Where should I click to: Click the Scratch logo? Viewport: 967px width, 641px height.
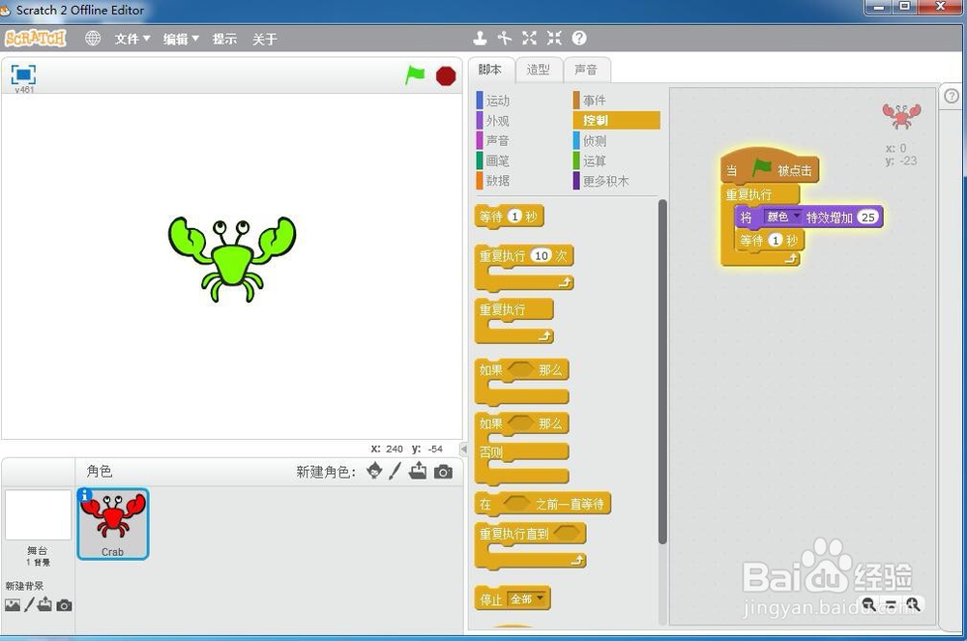pos(35,39)
